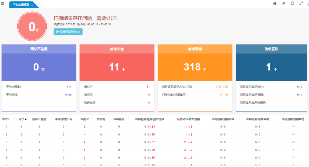The height and width of the screenshot is (167, 309).
Task: Switch to the 平台监测概况 tab
Action: [x=21, y=5]
